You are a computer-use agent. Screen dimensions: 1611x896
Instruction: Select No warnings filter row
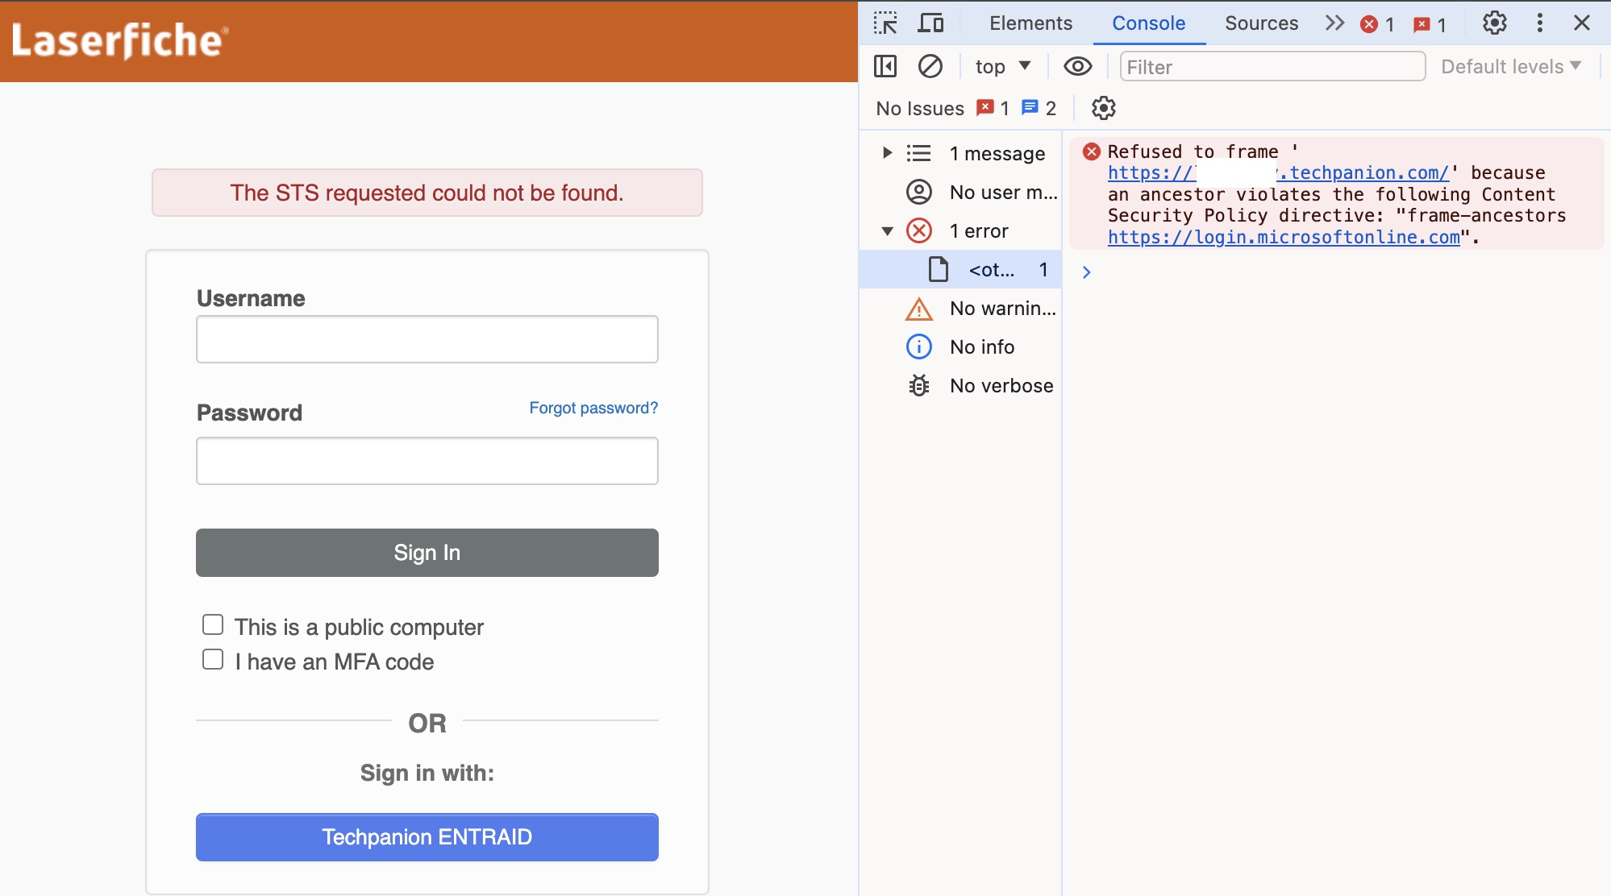(x=960, y=308)
